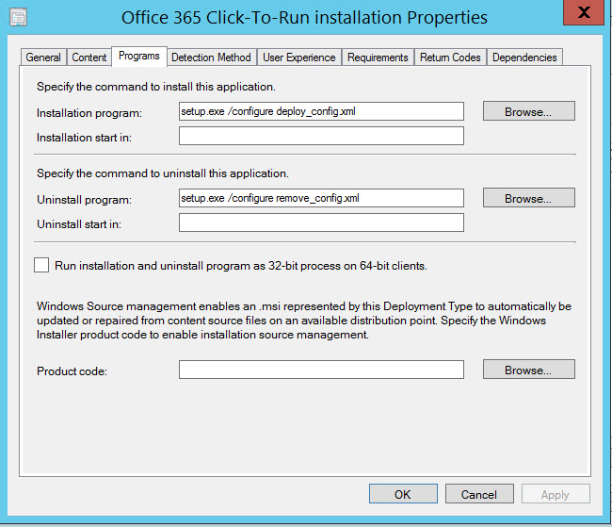Go to the Detection Method tab
The height and width of the screenshot is (527, 612).
click(x=211, y=58)
